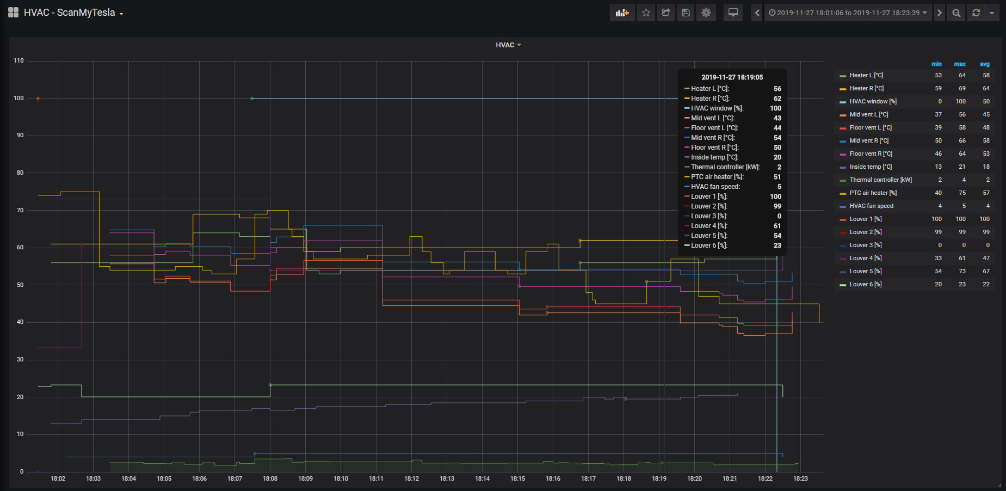Shift time range forward arrow

(x=940, y=13)
